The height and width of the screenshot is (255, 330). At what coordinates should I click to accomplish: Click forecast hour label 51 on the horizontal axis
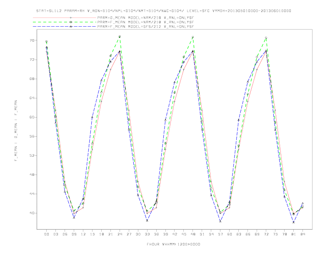(x=202, y=234)
